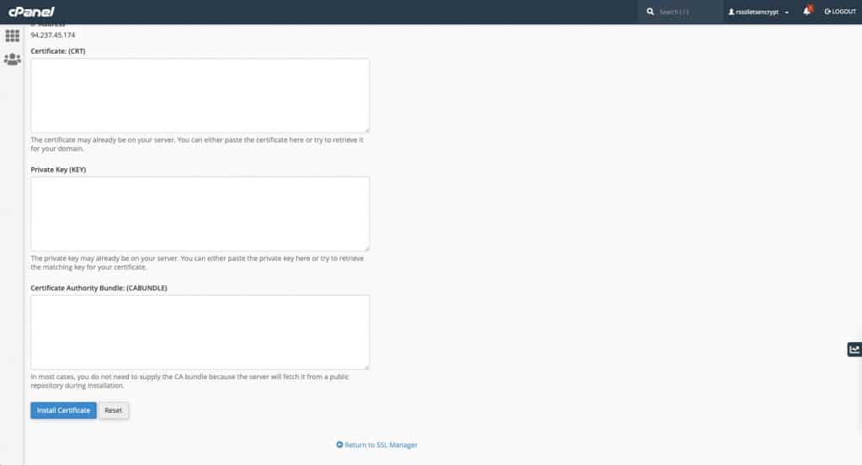
Task: Click the IP address 94.237.45.174
Action: click(x=53, y=35)
